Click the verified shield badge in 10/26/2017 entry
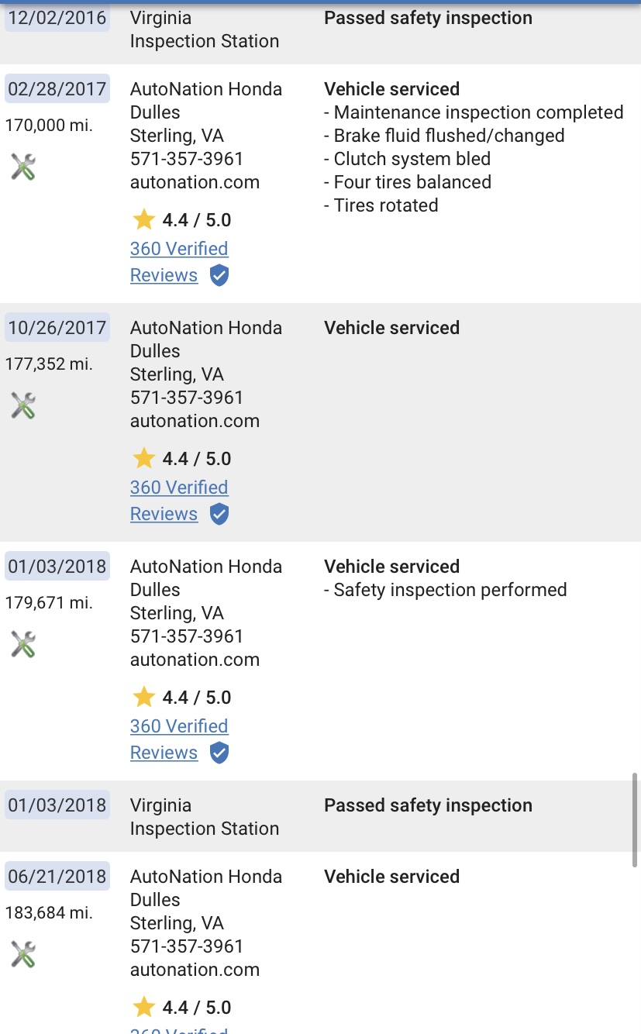 click(x=219, y=514)
